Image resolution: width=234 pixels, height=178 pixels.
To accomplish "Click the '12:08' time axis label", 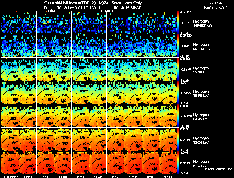I will pyautogui.click(x=151, y=177).
